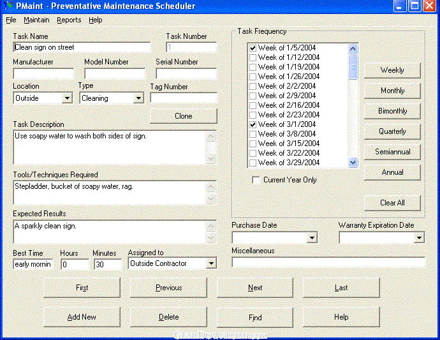Expand the Location dropdown
This screenshot has height=340, width=440.
(x=67, y=98)
